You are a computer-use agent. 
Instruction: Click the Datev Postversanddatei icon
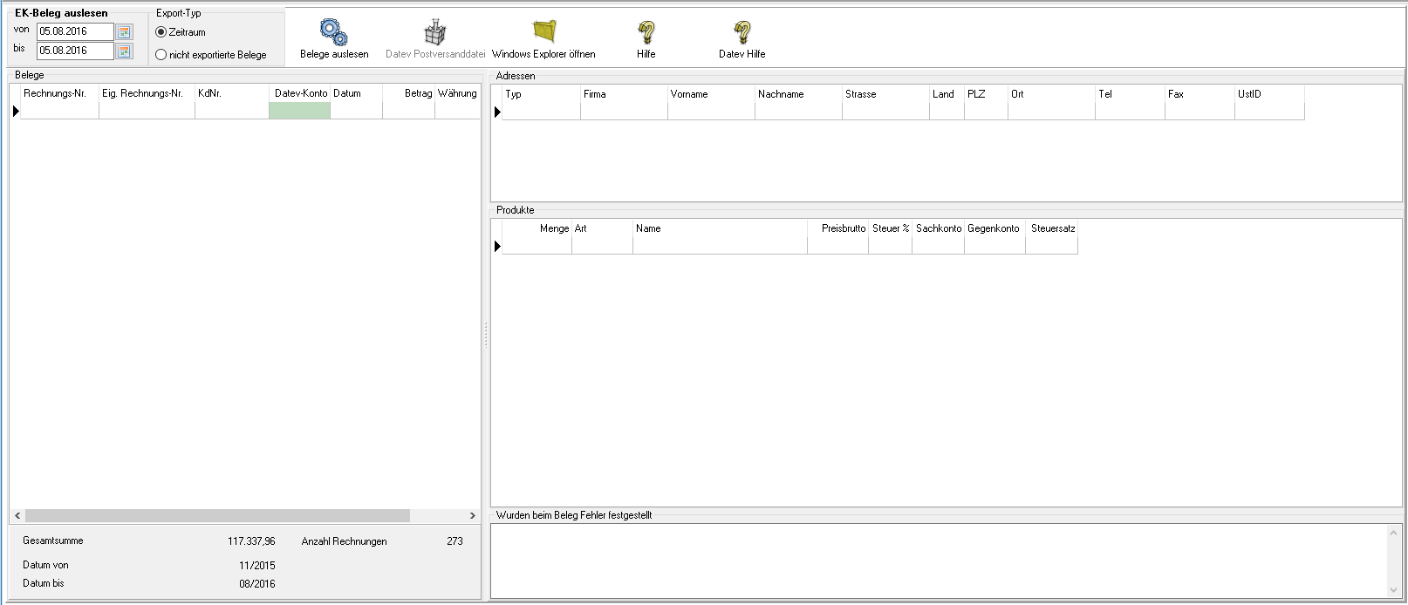pos(434,33)
